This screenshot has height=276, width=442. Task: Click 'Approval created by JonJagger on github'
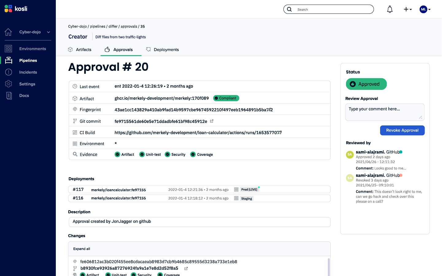(112, 221)
